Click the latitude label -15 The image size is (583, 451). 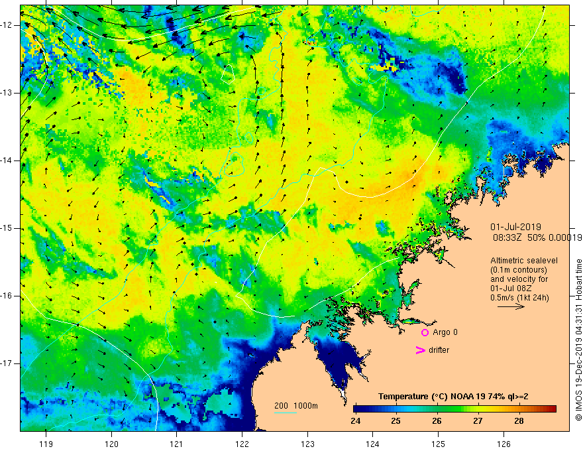click(7, 228)
